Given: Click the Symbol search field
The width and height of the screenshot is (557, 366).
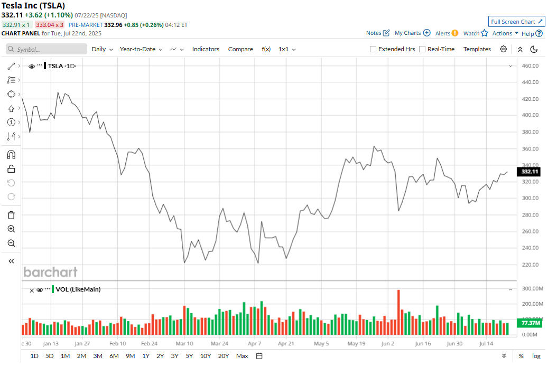Looking at the screenshot, I should (x=46, y=49).
